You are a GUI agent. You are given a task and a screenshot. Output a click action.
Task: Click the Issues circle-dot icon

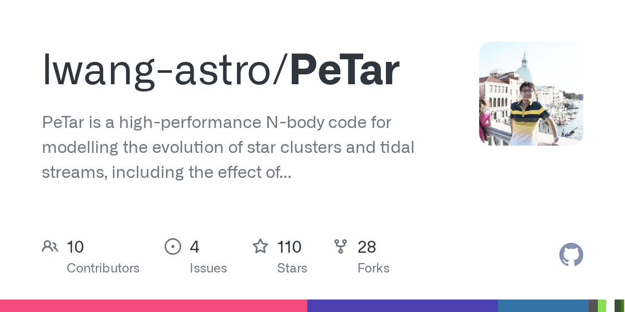172,246
